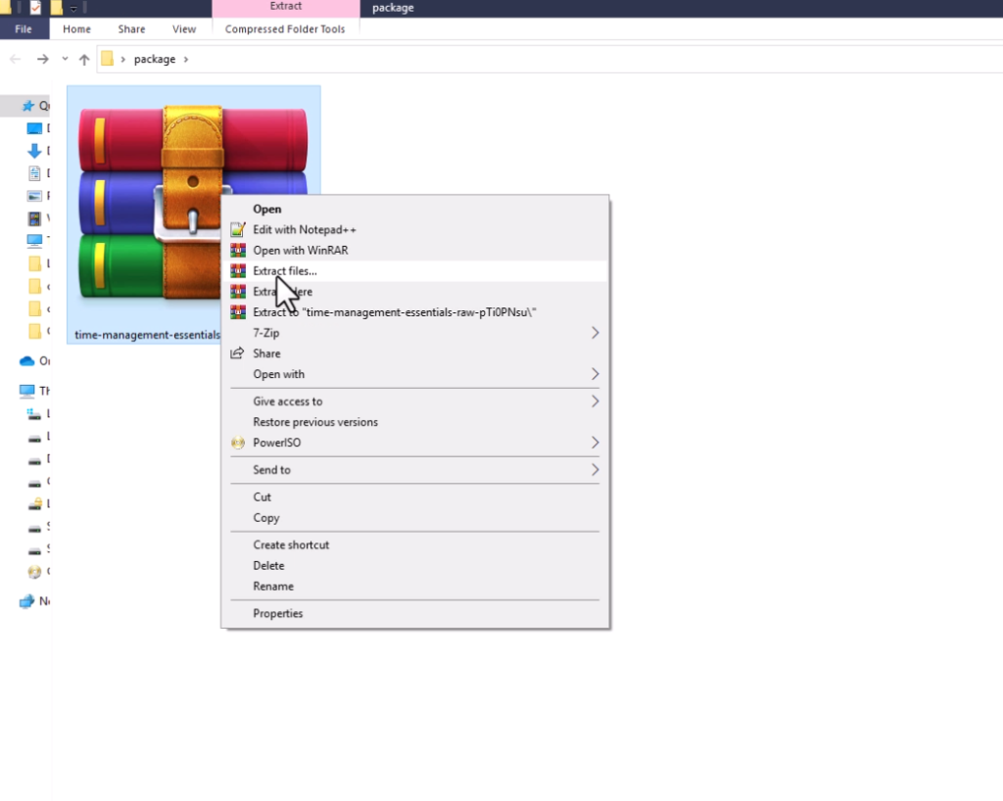Click the WinRAR icon next to 'Open with WinRAR'

point(237,251)
